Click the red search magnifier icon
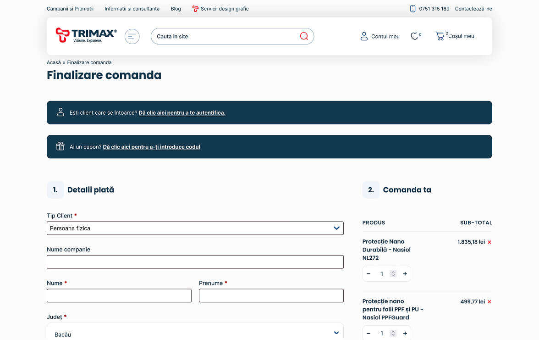Image resolution: width=539 pixels, height=340 pixels. coord(304,36)
